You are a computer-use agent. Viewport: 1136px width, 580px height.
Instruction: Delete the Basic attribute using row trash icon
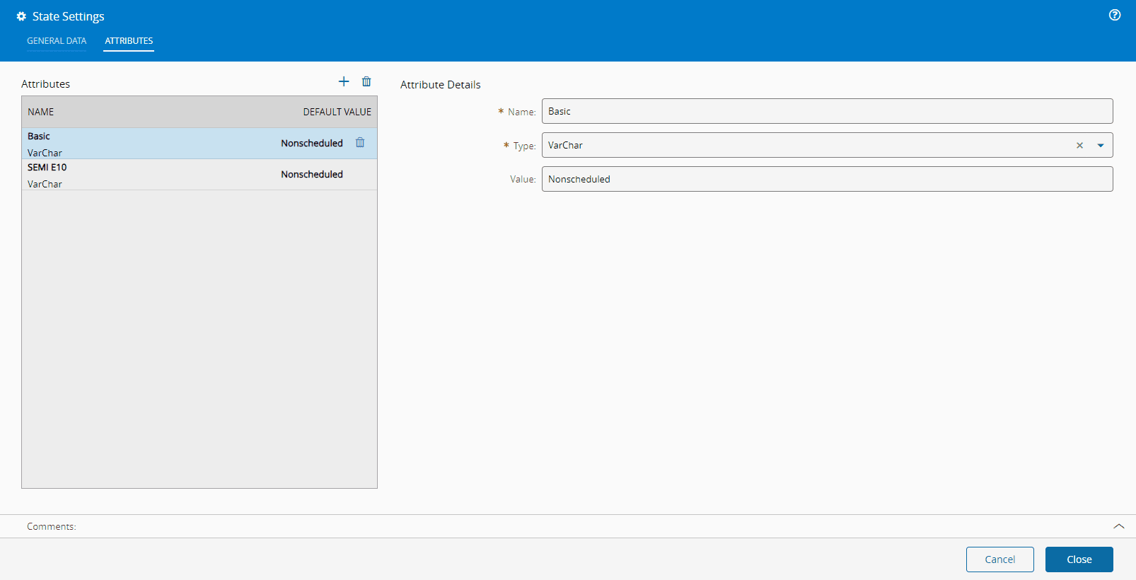tap(360, 143)
